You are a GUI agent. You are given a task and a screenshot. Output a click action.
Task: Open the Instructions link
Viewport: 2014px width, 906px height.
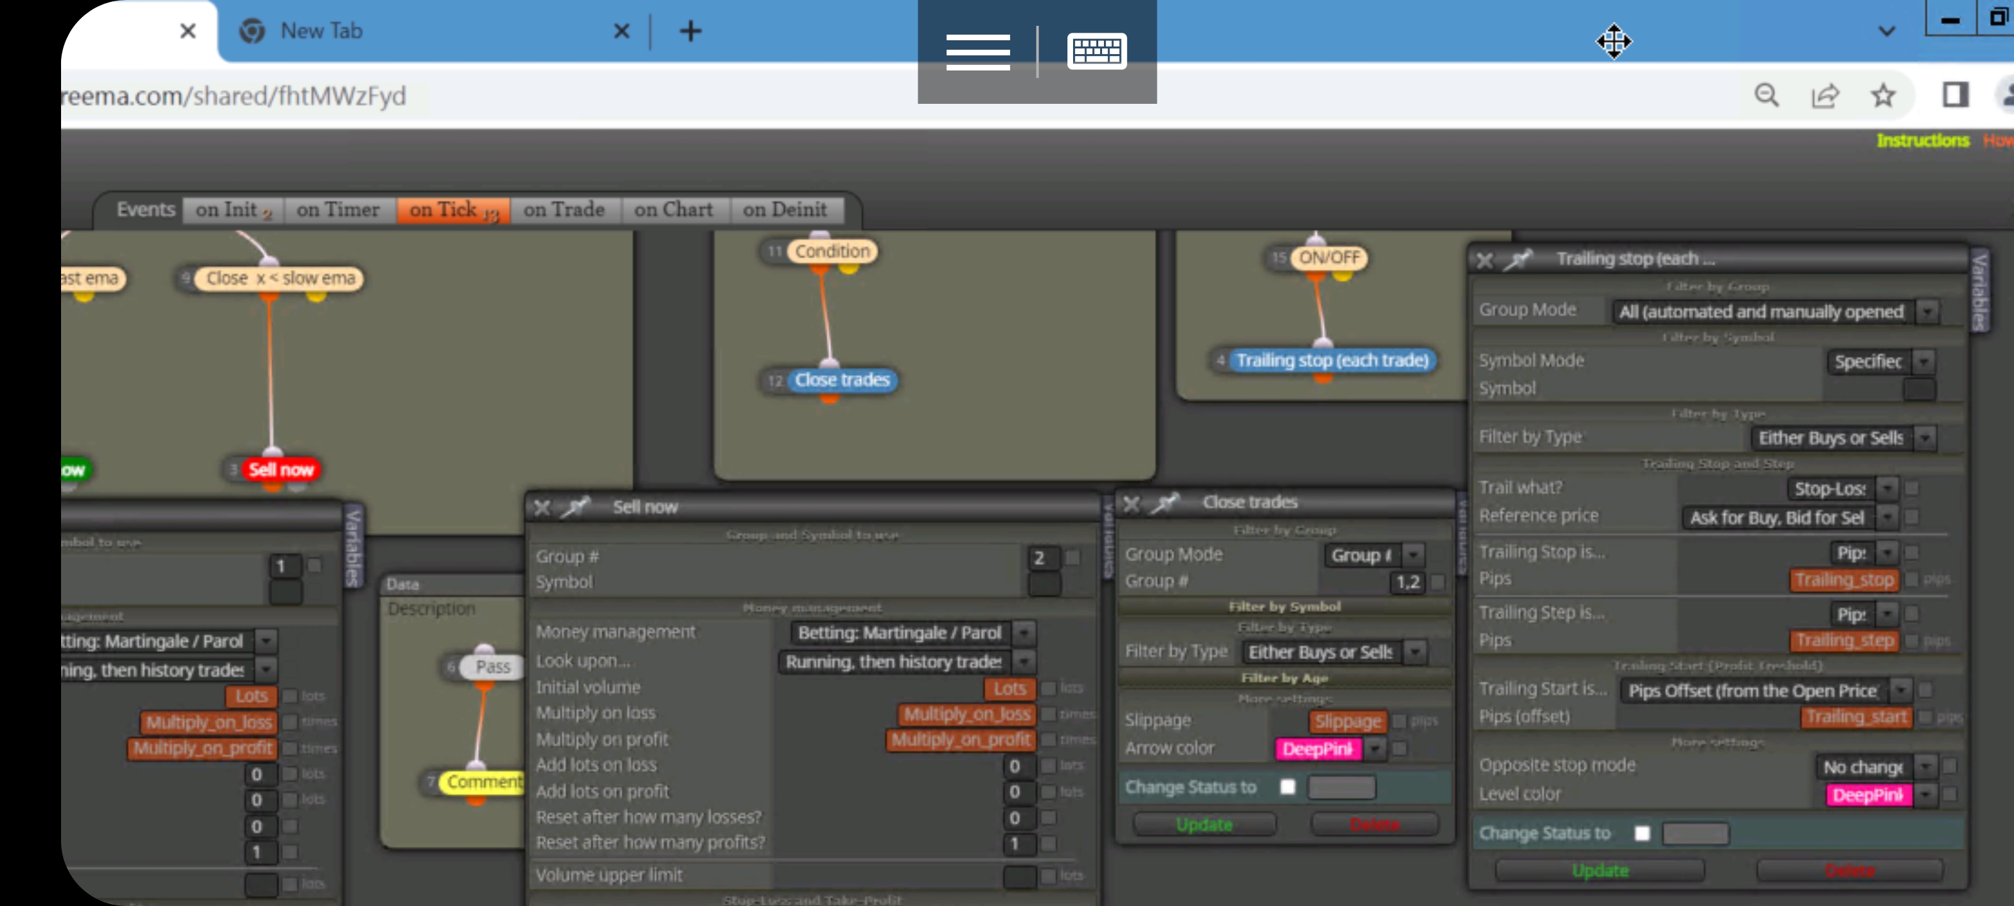1923,141
